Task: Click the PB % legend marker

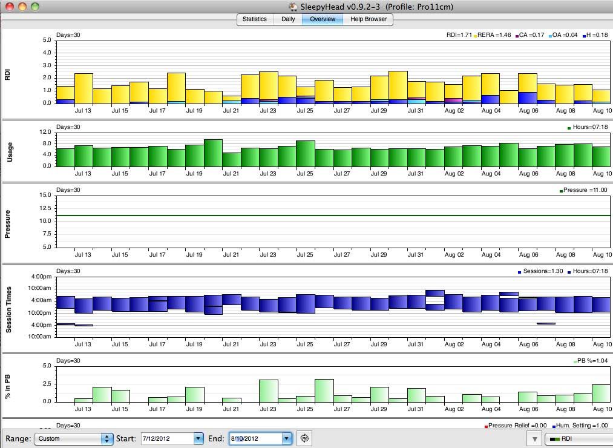Action: click(575, 362)
